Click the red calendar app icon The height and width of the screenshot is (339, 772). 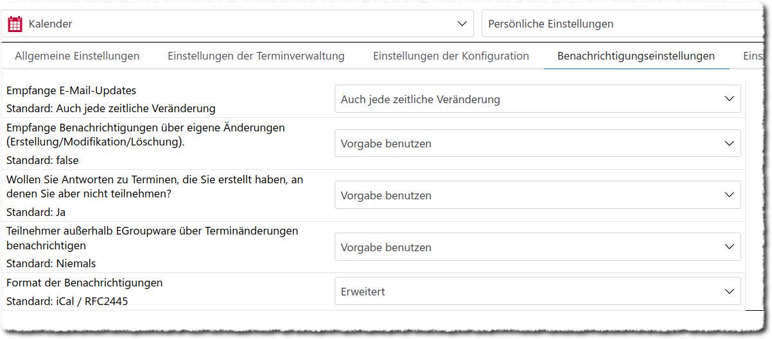[15, 24]
